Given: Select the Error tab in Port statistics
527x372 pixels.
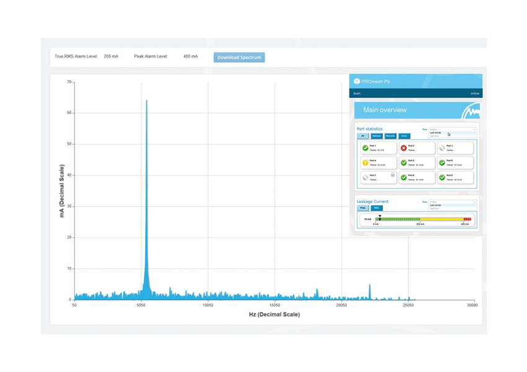Looking at the screenshot, I should (x=404, y=136).
